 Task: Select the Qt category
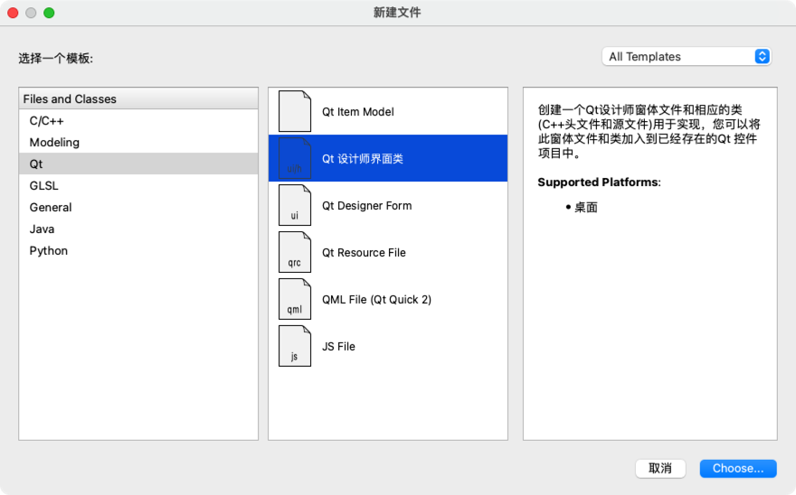click(138, 163)
